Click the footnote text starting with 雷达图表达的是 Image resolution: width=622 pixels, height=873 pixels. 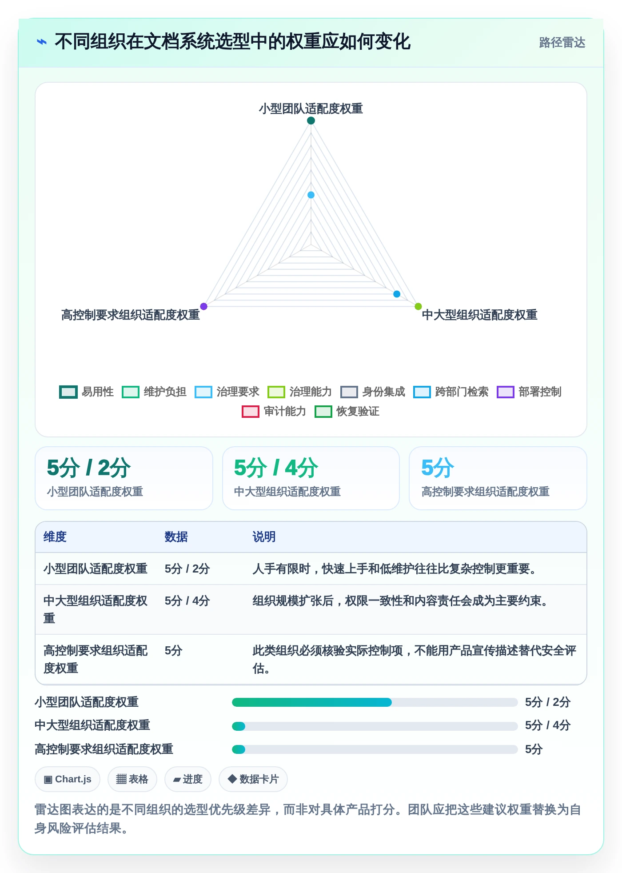pos(308,819)
